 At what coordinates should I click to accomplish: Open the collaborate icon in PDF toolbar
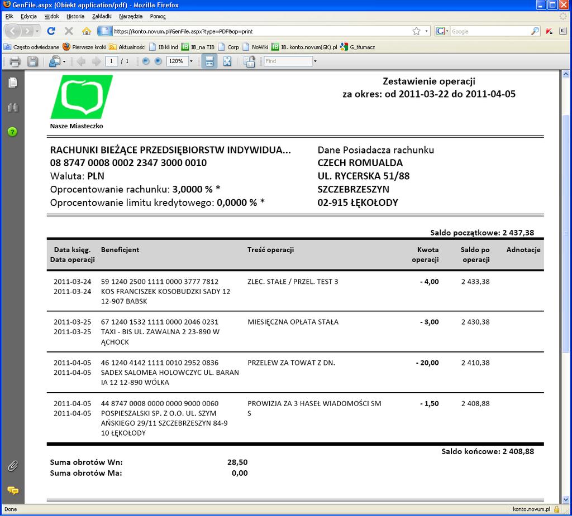(x=55, y=61)
